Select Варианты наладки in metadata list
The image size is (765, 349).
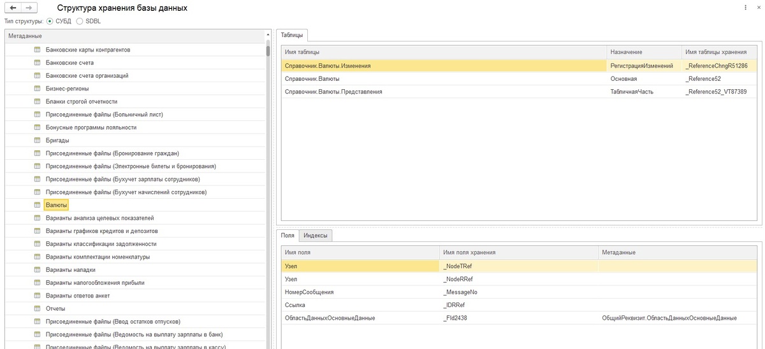coord(70,269)
